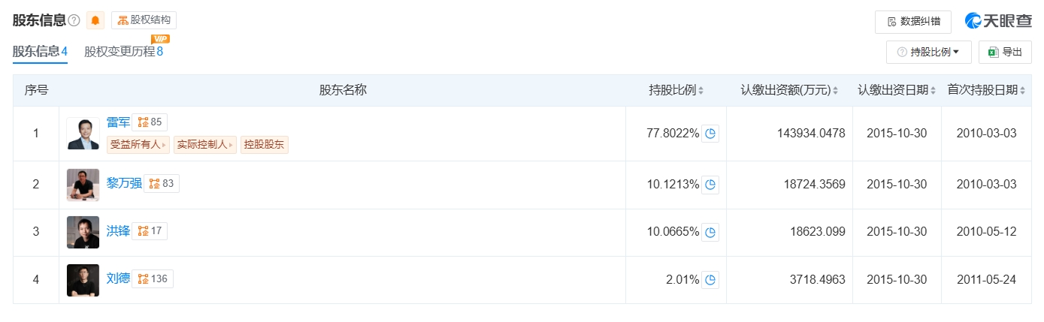Viewport: 1044px width, 322px height.
Task: Open 雷军's equity structure badge 85
Action: [150, 122]
